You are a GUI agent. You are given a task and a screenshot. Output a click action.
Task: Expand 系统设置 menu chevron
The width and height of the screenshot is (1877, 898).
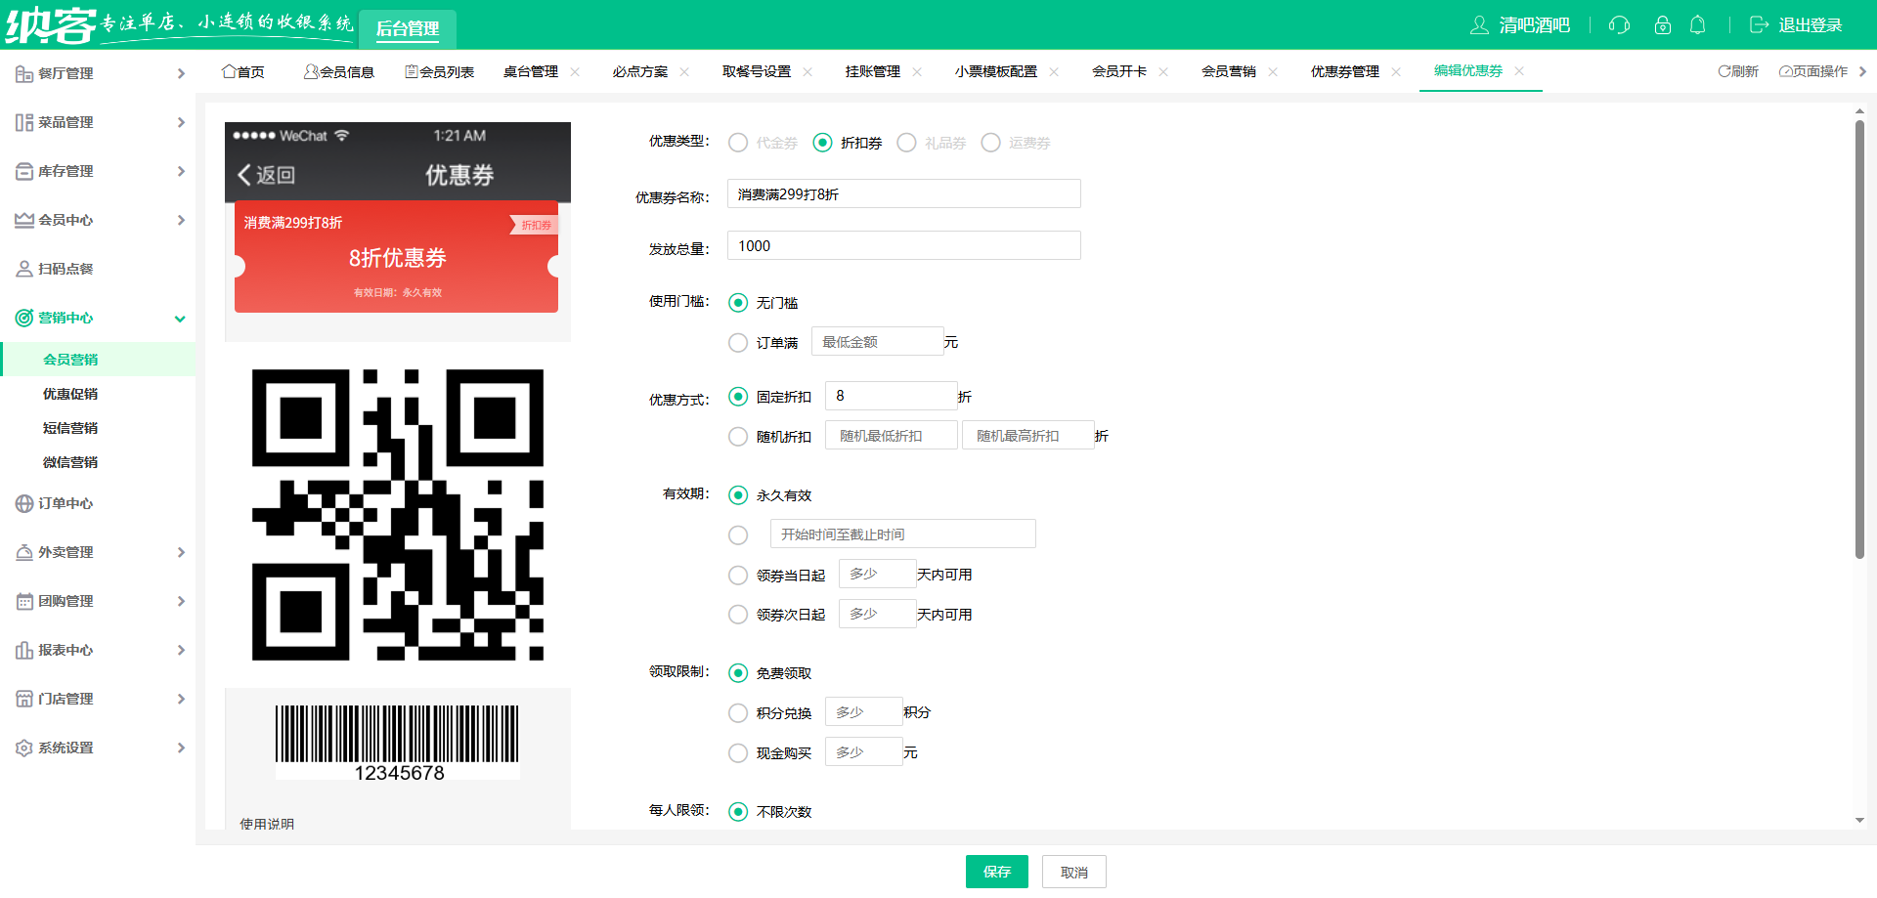181,748
